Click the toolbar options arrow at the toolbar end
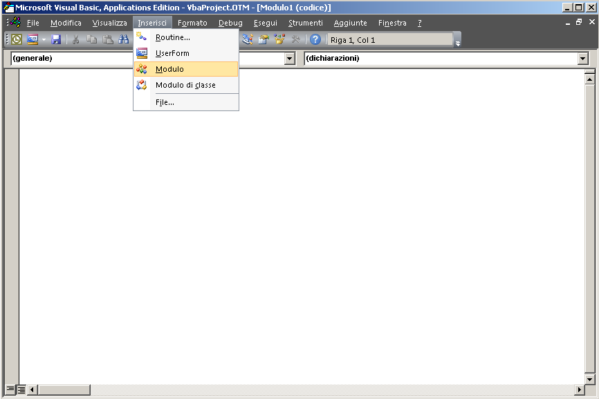Image resolution: width=599 pixels, height=399 pixels. pos(458,39)
